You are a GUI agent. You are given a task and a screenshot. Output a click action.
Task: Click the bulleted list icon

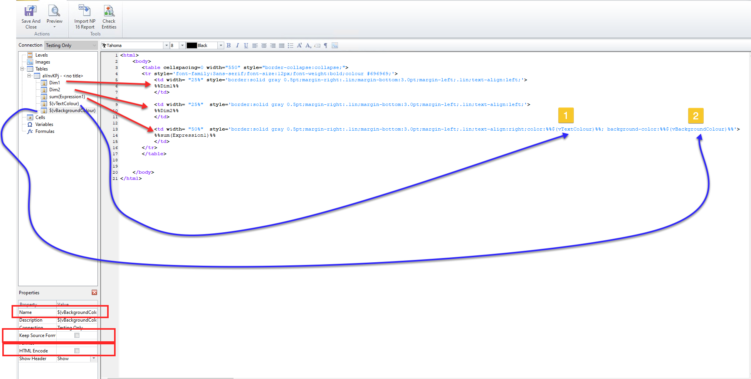(291, 45)
